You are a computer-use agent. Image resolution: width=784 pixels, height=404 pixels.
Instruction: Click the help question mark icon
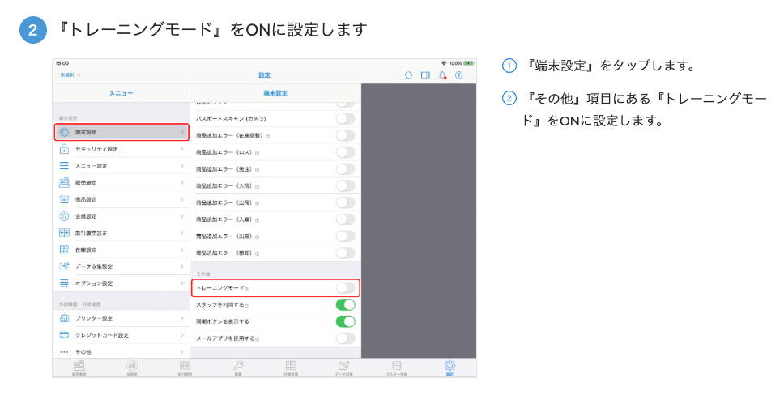(x=459, y=75)
